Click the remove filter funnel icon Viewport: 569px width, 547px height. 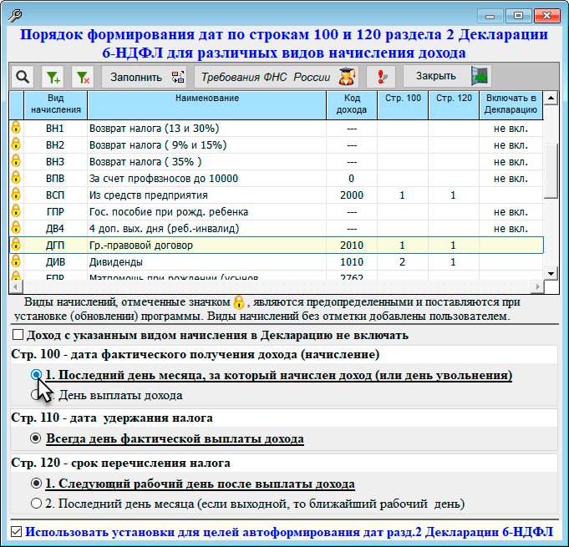click(83, 77)
